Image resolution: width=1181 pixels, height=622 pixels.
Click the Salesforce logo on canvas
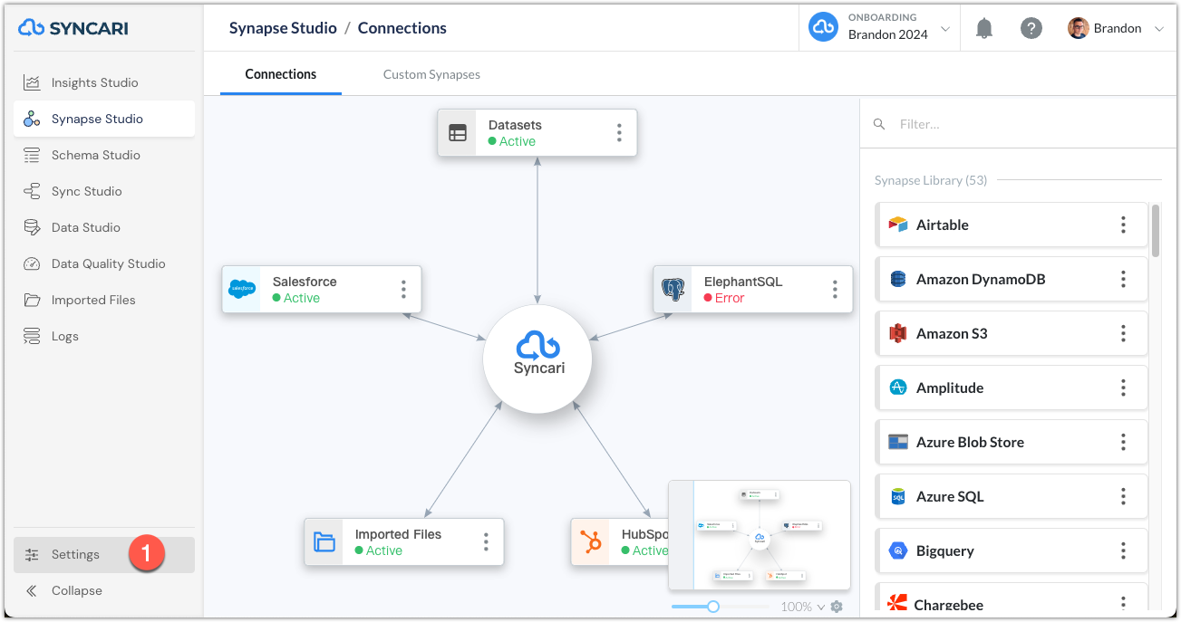(x=242, y=290)
